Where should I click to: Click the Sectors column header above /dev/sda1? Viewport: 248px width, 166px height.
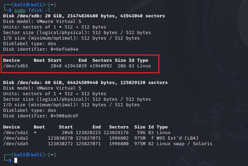click(x=119, y=127)
